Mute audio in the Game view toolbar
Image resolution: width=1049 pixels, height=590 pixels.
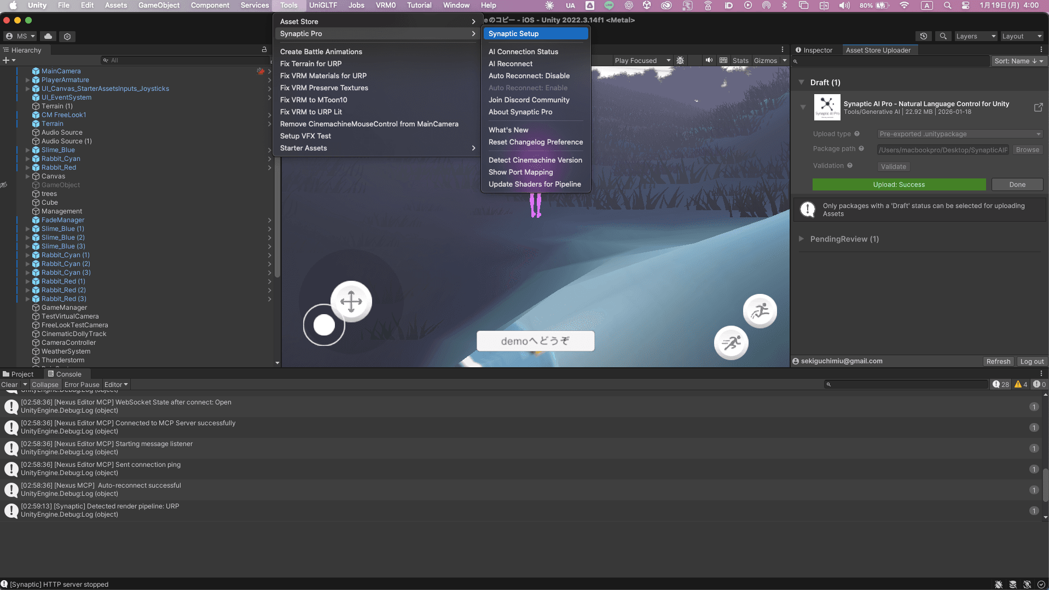pos(709,60)
